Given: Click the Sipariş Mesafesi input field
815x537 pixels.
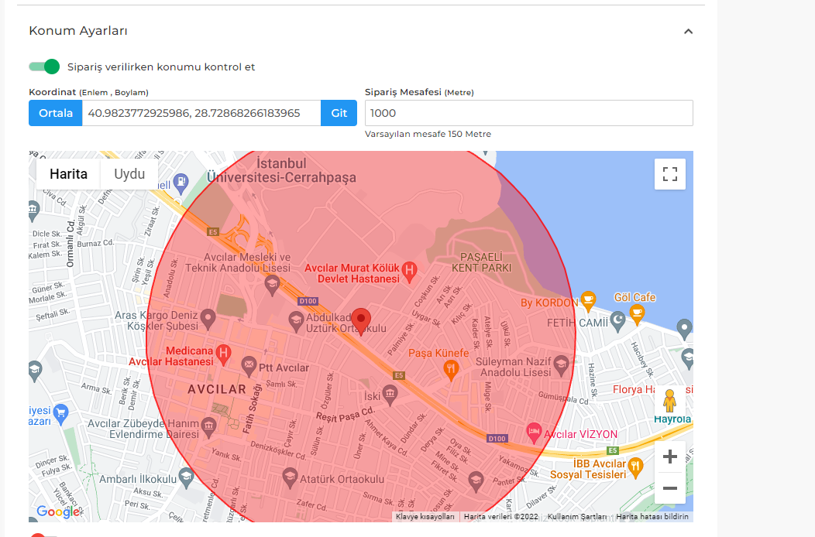Looking at the screenshot, I should point(528,113).
